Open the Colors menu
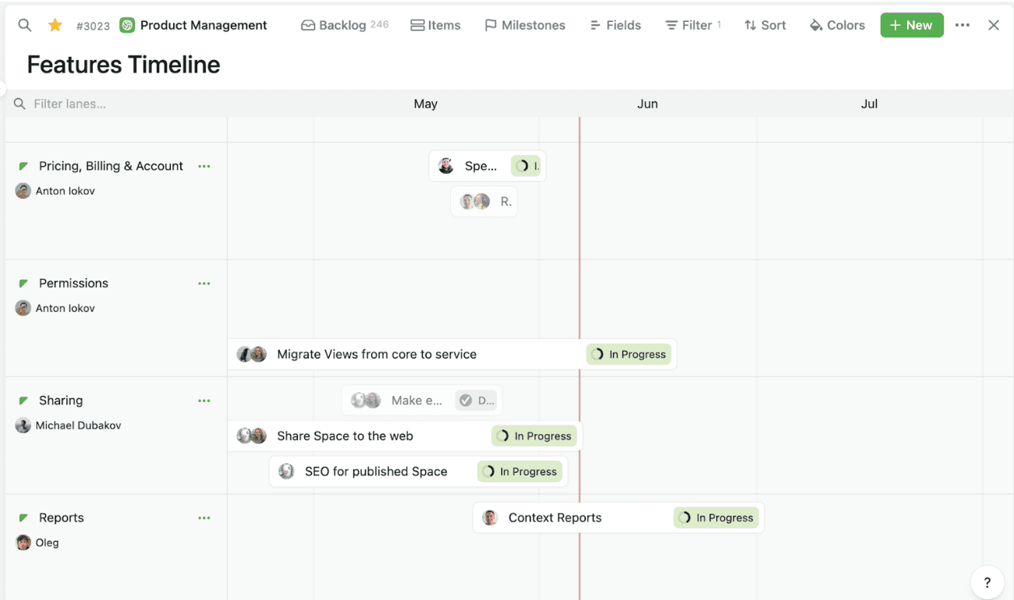 [836, 24]
